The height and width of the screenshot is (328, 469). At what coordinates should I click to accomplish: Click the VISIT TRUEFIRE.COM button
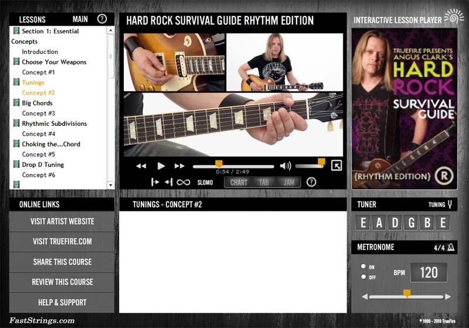pyautogui.click(x=62, y=241)
